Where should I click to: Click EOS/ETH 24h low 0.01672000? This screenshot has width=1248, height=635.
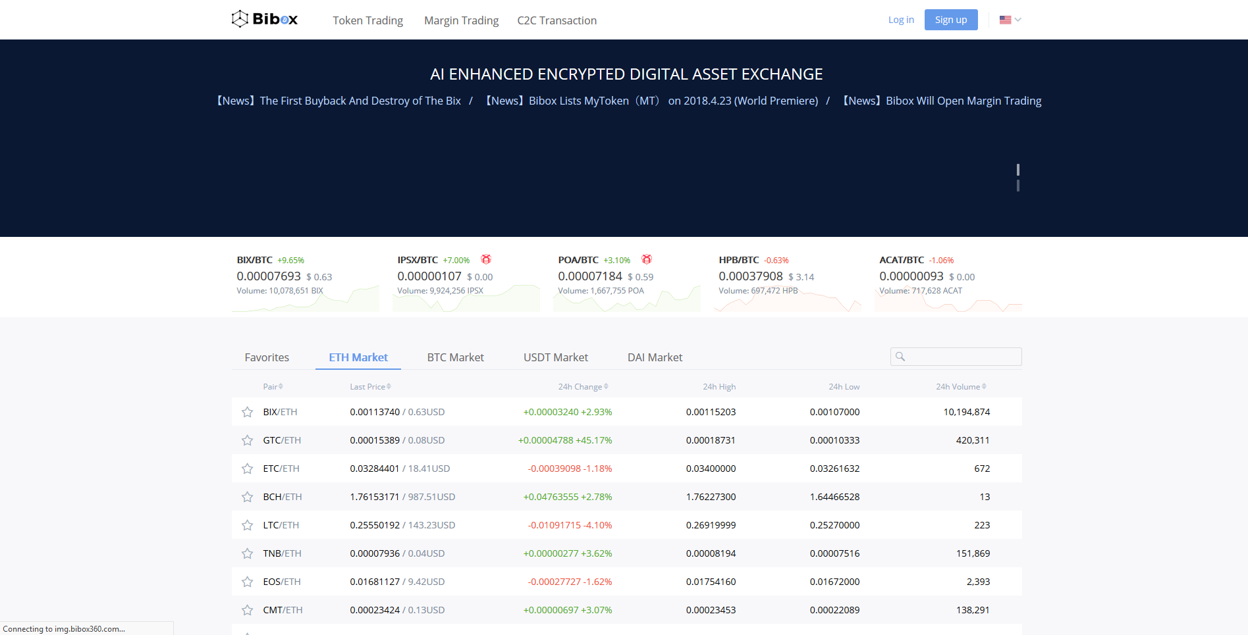pos(834,582)
